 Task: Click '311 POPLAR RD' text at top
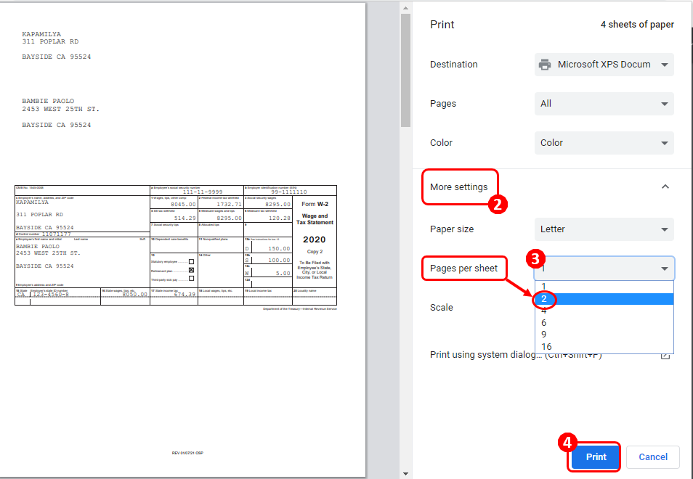tap(50, 41)
